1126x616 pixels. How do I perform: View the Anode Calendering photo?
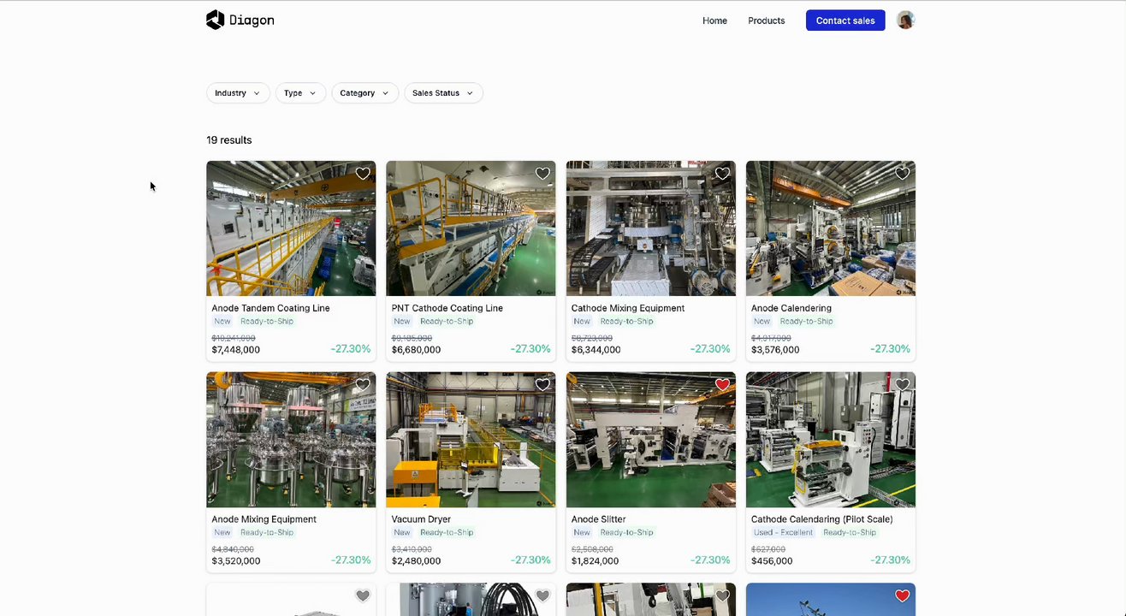831,228
